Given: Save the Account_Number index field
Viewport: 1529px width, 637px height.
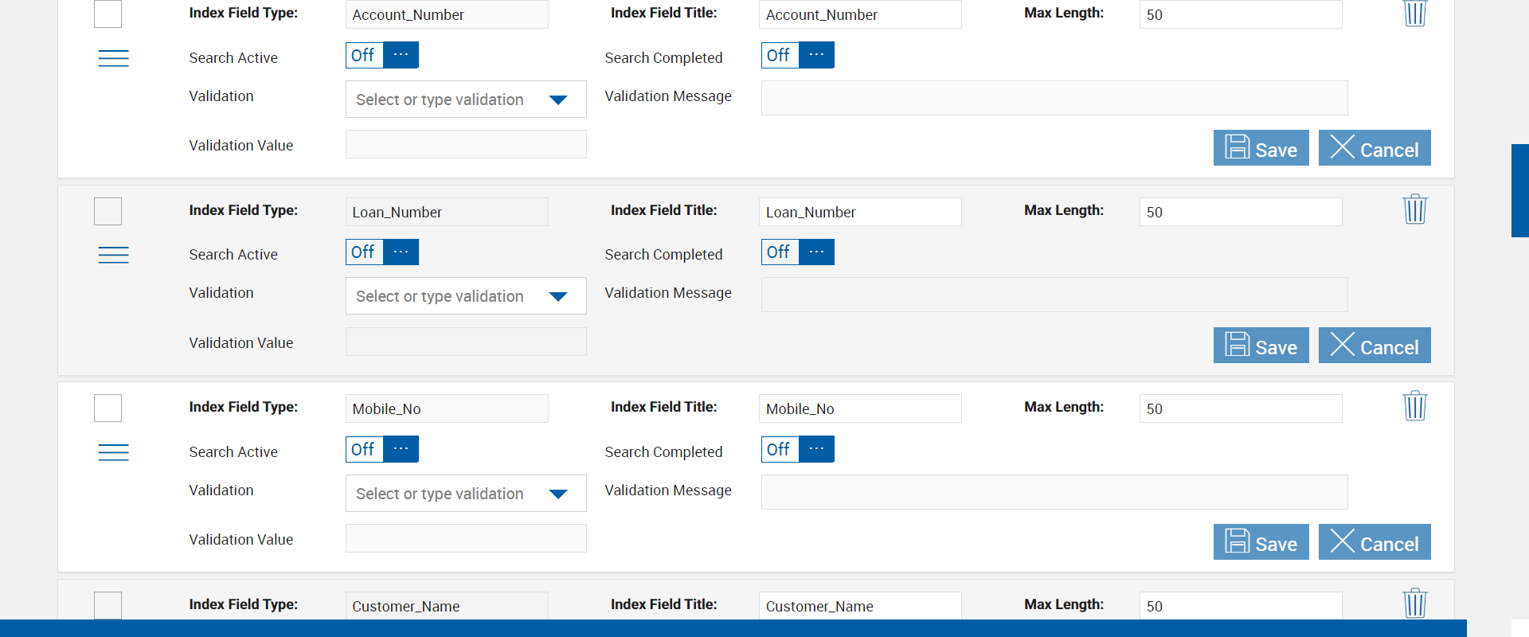Looking at the screenshot, I should click(x=1261, y=148).
